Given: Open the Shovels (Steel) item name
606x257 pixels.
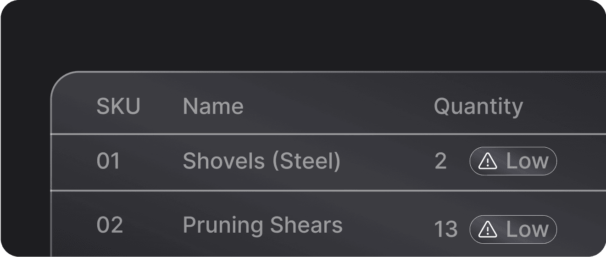Looking at the screenshot, I should [261, 162].
